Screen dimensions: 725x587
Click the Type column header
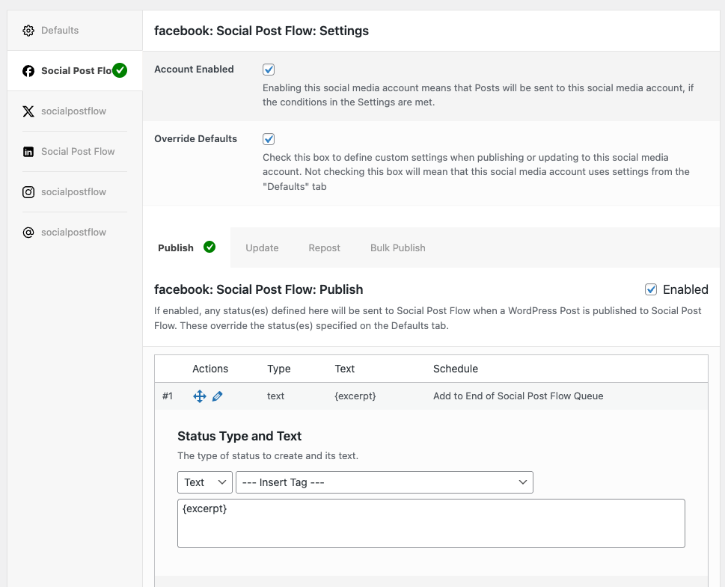[279, 369]
